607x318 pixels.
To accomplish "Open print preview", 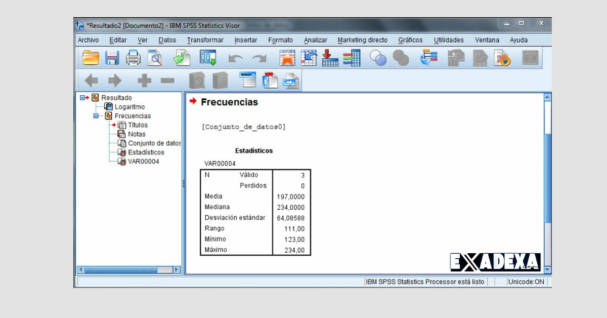I will 154,57.
